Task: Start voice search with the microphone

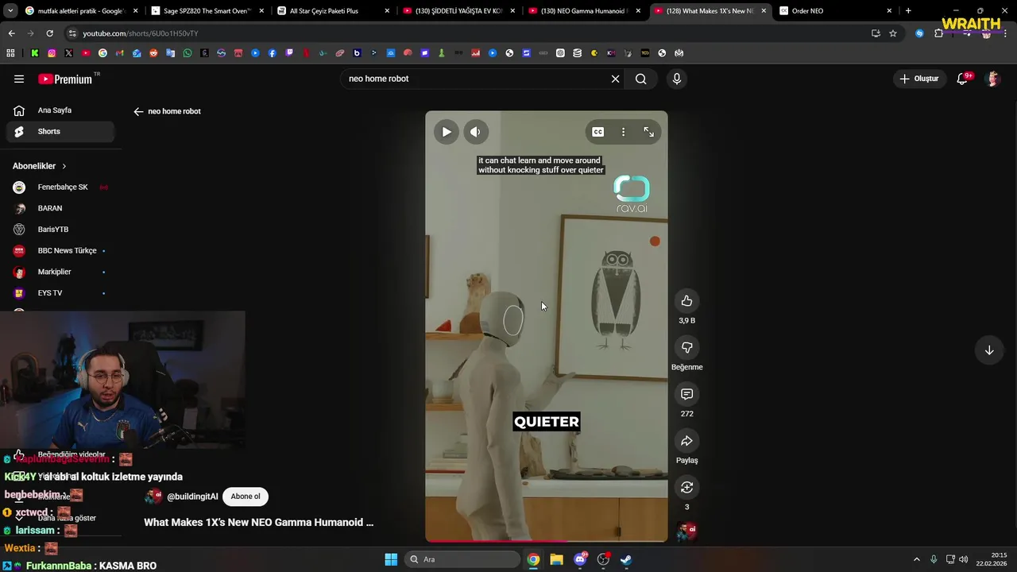Action: click(677, 79)
